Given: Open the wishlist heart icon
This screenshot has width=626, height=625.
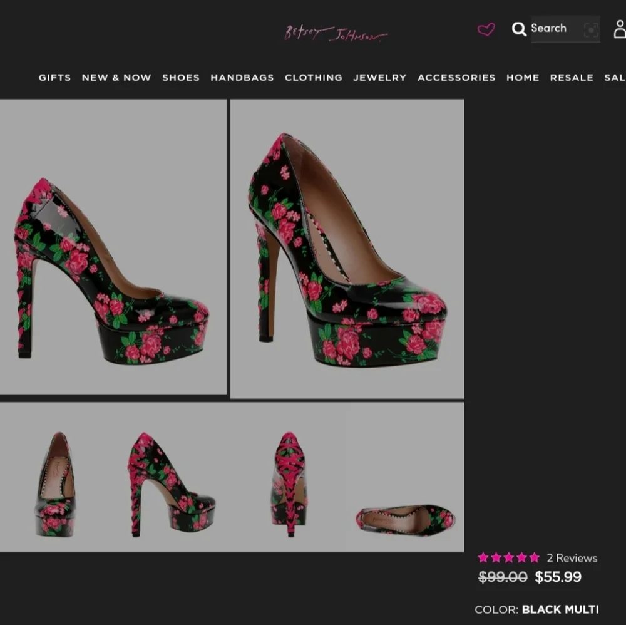Looking at the screenshot, I should pyautogui.click(x=486, y=29).
